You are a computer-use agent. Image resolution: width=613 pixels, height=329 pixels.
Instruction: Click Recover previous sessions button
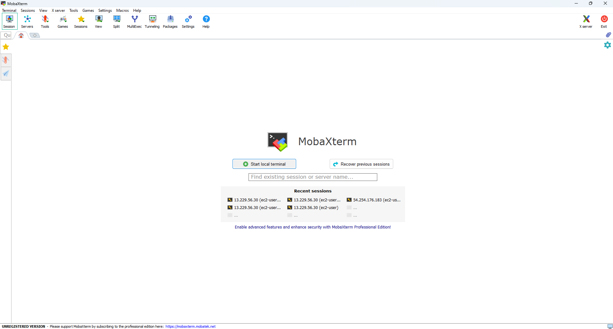361,164
